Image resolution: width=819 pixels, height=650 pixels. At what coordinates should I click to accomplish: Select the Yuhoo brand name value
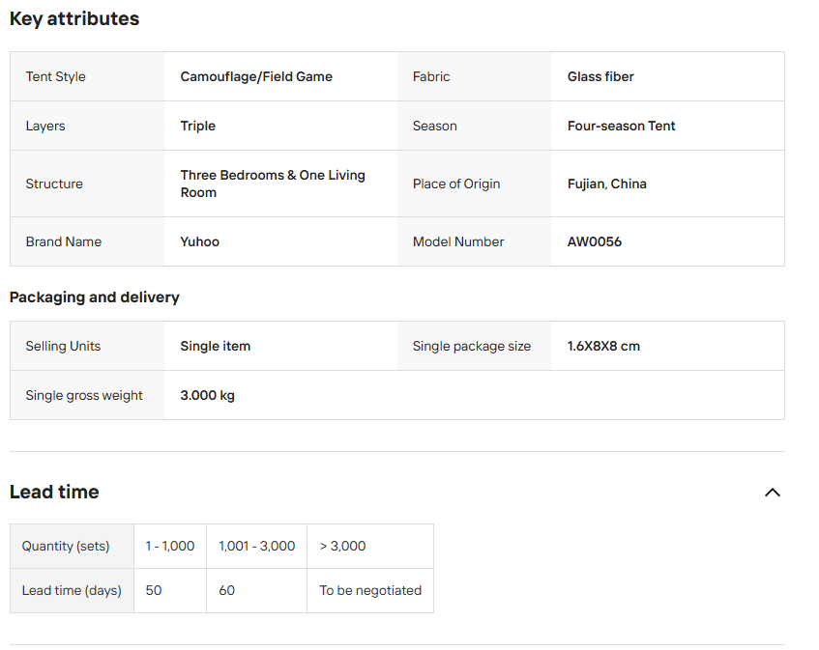point(200,242)
